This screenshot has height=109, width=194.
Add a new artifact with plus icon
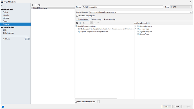(32, 5)
